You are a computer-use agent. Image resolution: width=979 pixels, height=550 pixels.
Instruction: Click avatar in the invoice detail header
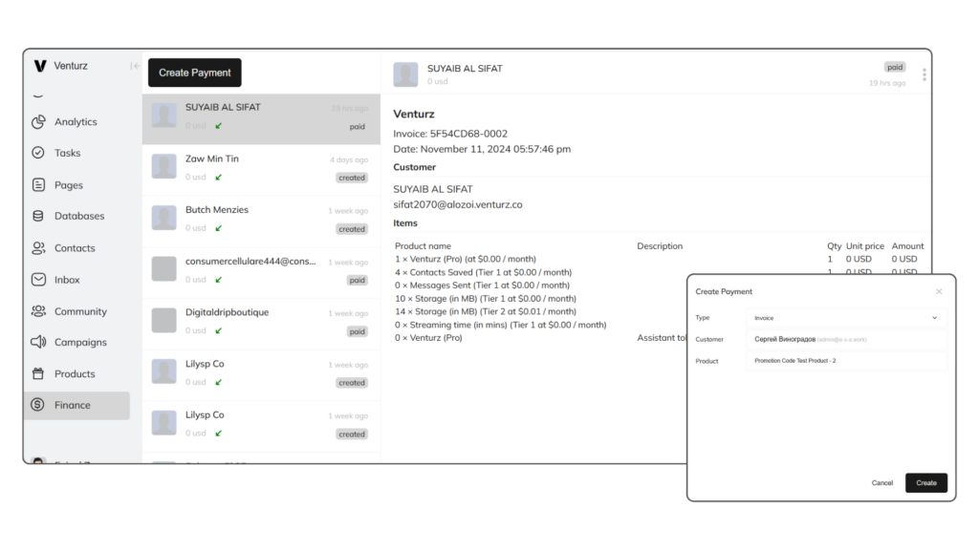pyautogui.click(x=405, y=74)
